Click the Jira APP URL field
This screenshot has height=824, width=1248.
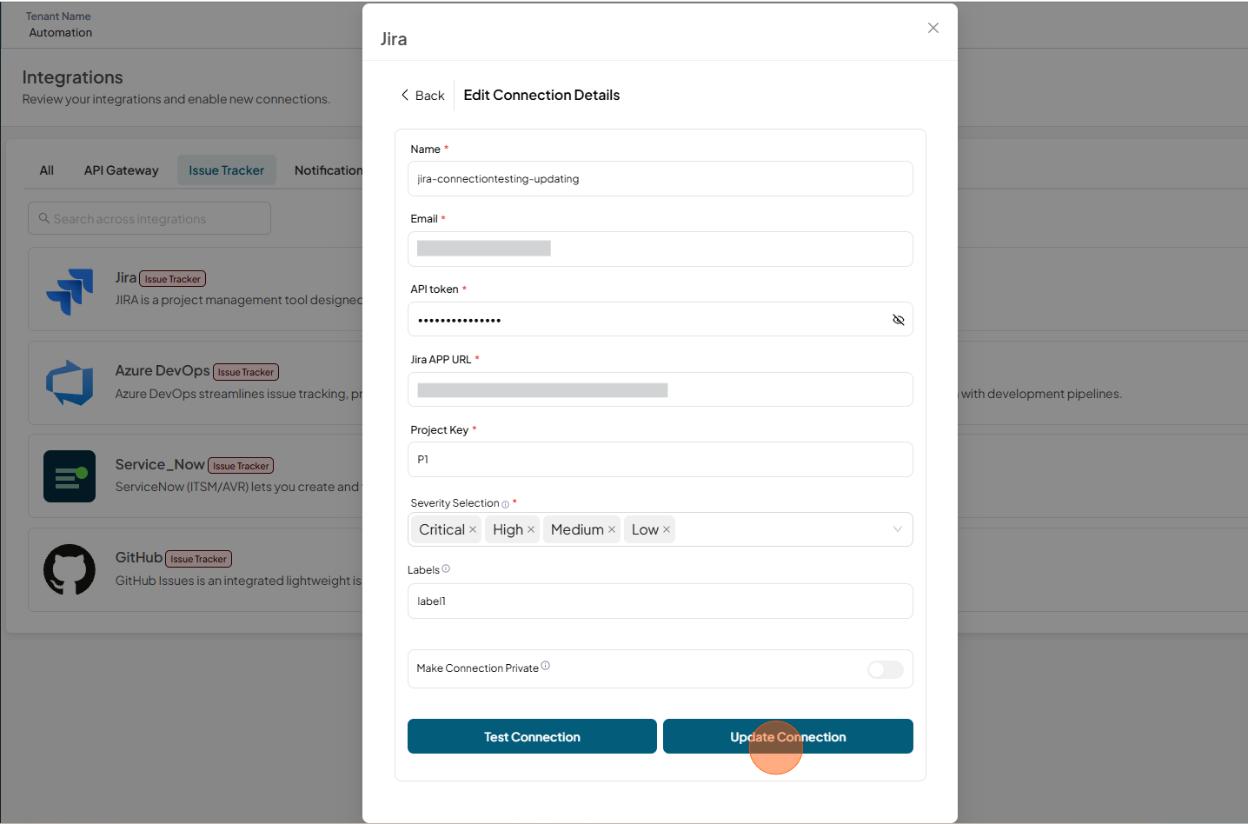coord(660,389)
